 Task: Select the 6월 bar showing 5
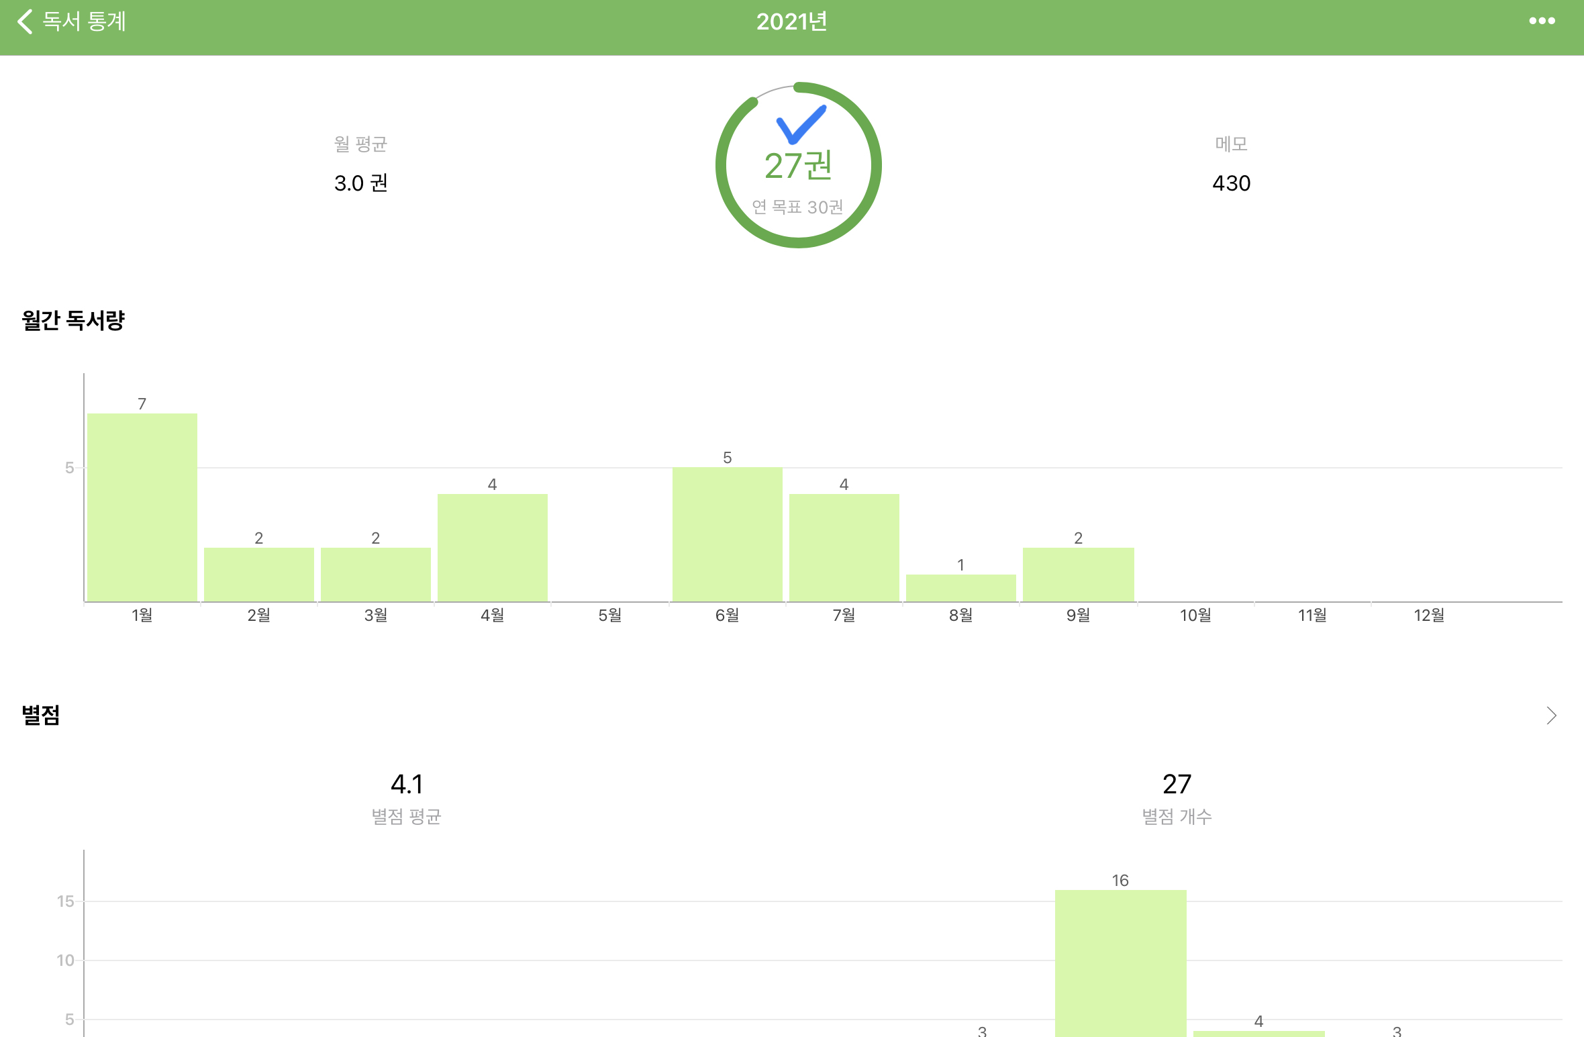pyautogui.click(x=727, y=534)
